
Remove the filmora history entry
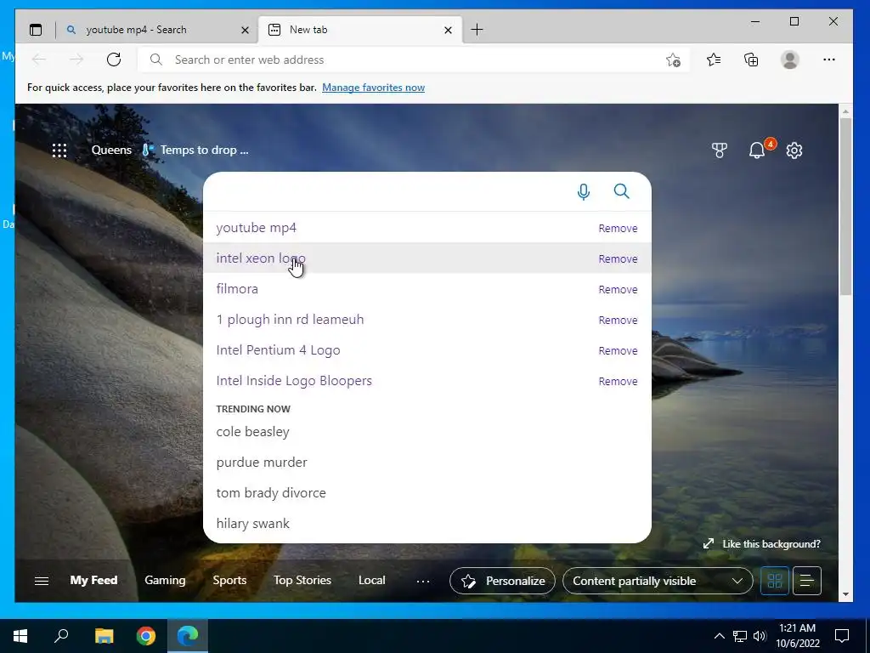618,289
